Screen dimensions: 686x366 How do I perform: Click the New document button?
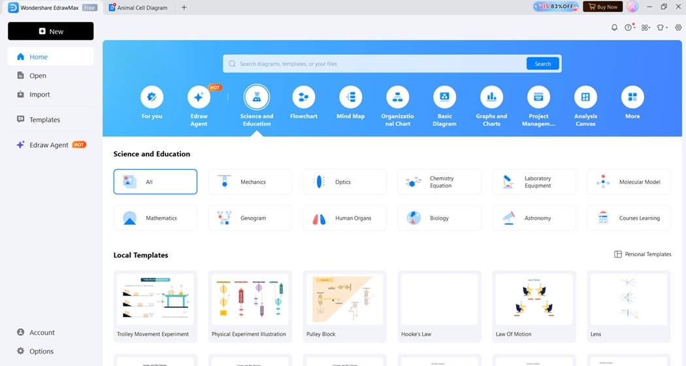51,31
